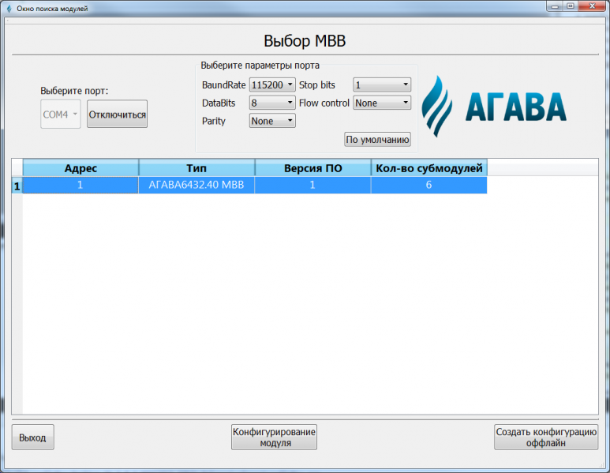
Task: Open the COM4 port dropdown
Action: [60, 114]
